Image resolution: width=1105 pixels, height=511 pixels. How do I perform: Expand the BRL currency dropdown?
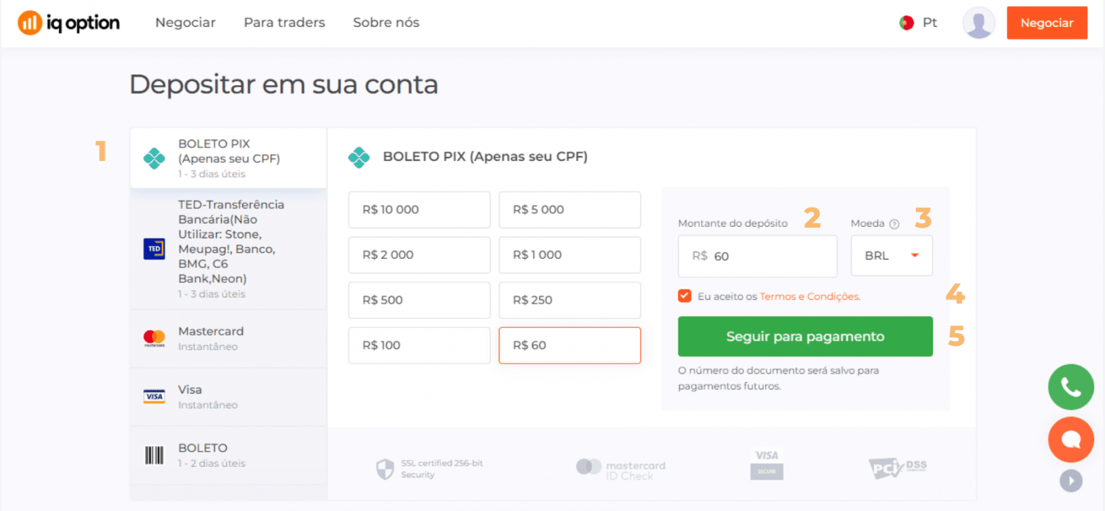coord(892,256)
